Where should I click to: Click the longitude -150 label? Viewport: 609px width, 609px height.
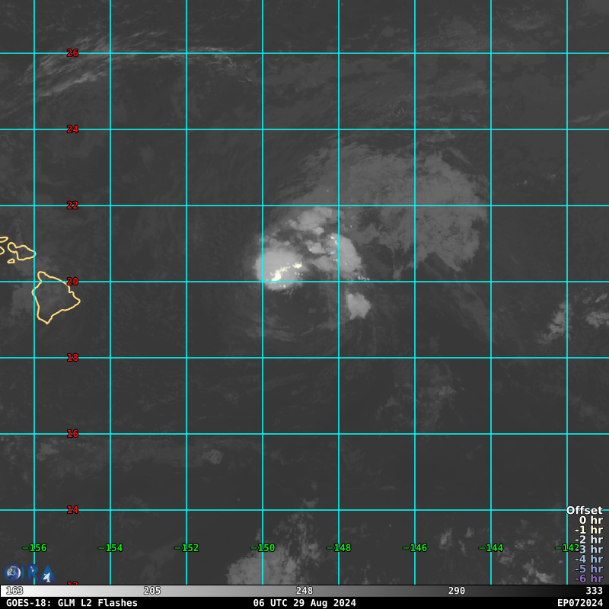tap(263, 548)
